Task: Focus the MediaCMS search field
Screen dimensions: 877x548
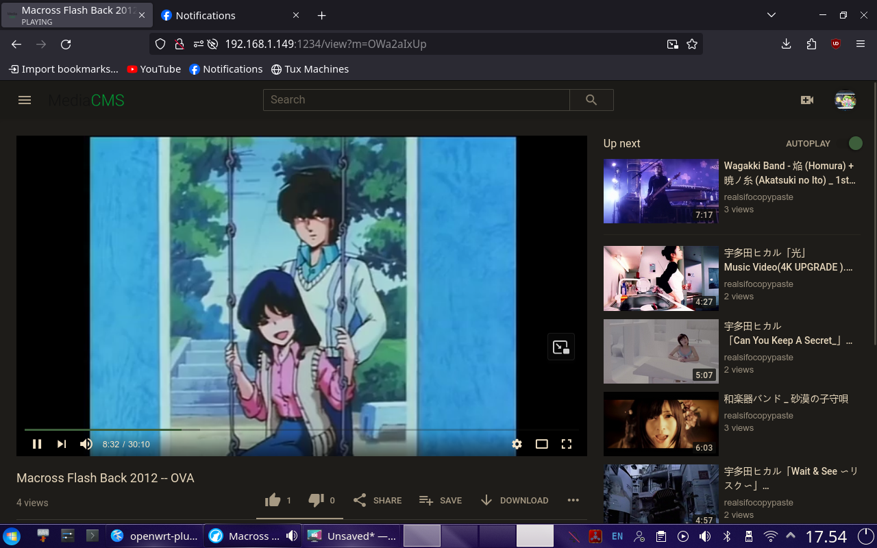Action: pyautogui.click(x=416, y=100)
